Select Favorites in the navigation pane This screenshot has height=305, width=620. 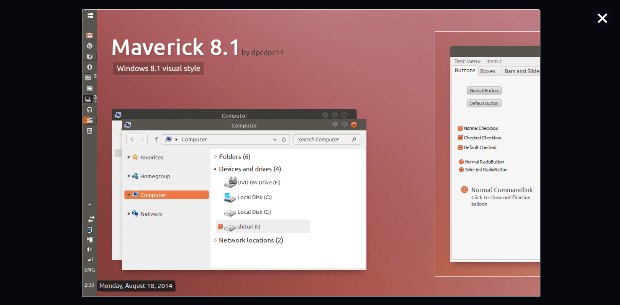coord(152,157)
